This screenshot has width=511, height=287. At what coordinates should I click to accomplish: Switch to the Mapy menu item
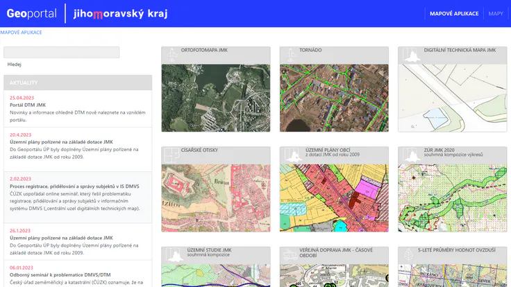[x=496, y=14]
